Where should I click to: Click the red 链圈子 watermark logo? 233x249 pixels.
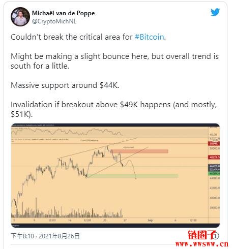pyautogui.click(x=202, y=235)
